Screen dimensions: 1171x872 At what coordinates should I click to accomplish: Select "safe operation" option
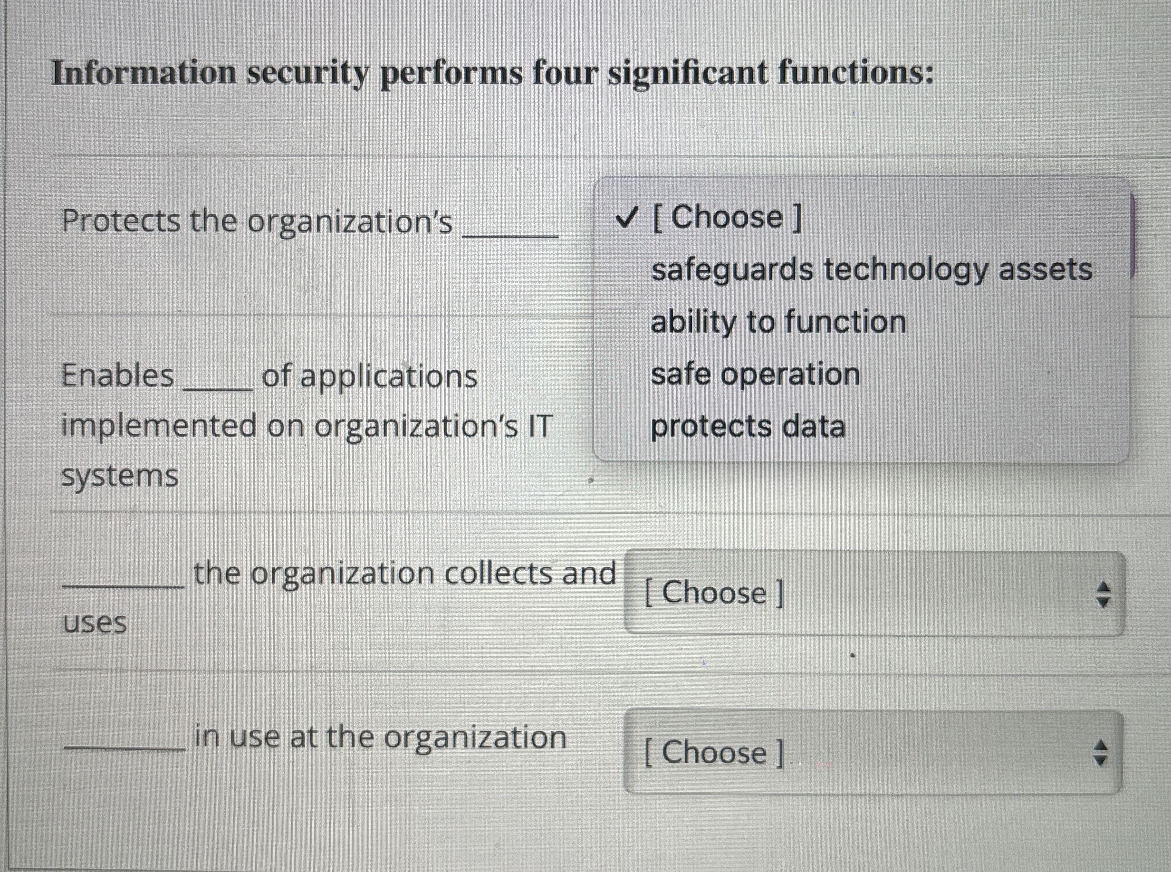coord(756,374)
